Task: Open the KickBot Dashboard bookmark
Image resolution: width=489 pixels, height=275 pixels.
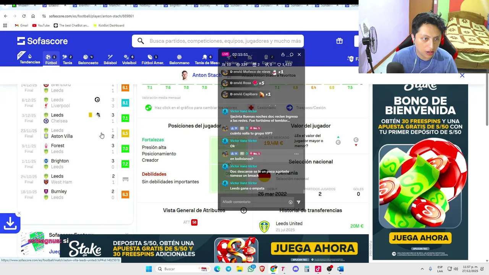Action: pyautogui.click(x=108, y=26)
